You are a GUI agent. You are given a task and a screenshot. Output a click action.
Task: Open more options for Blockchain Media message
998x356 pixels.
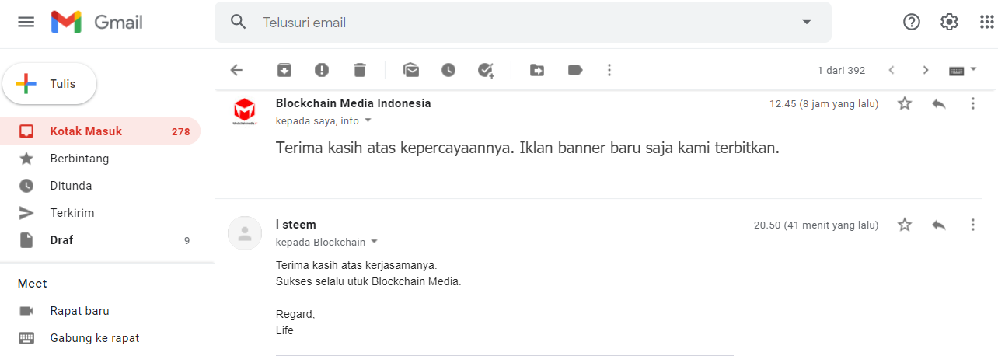pyautogui.click(x=973, y=103)
